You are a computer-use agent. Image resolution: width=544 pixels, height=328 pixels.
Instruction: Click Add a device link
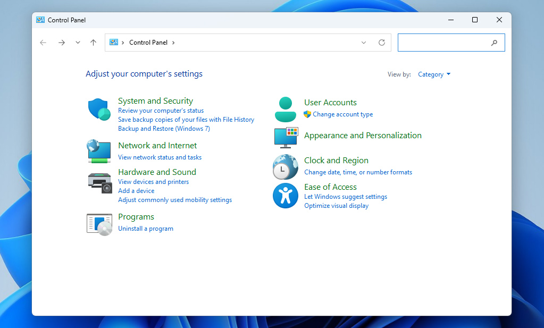pos(136,191)
